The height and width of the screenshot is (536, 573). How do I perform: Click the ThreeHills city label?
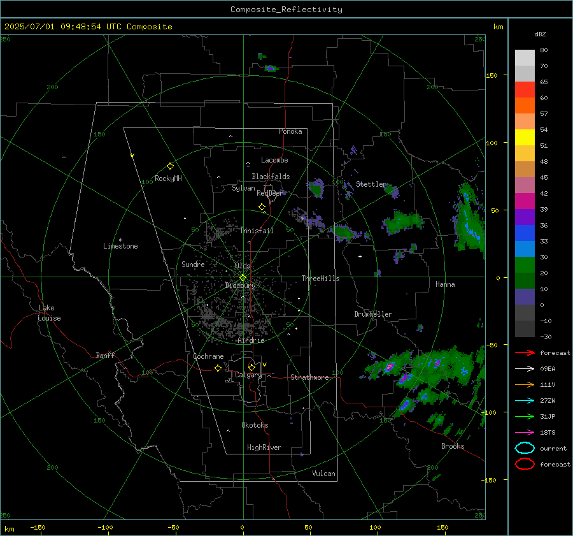tap(320, 279)
